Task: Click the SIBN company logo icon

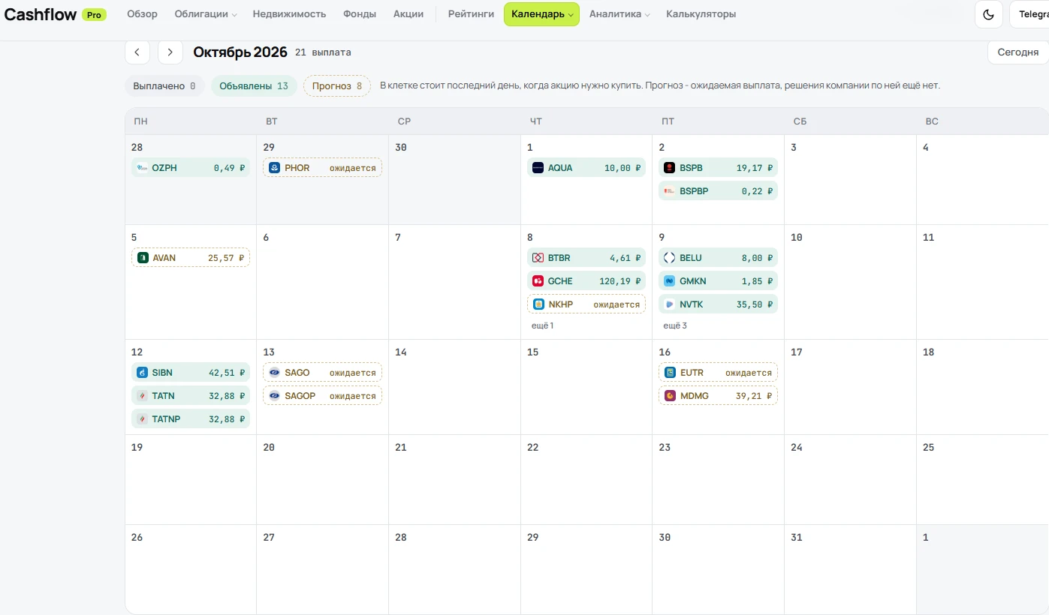Action: [142, 373]
